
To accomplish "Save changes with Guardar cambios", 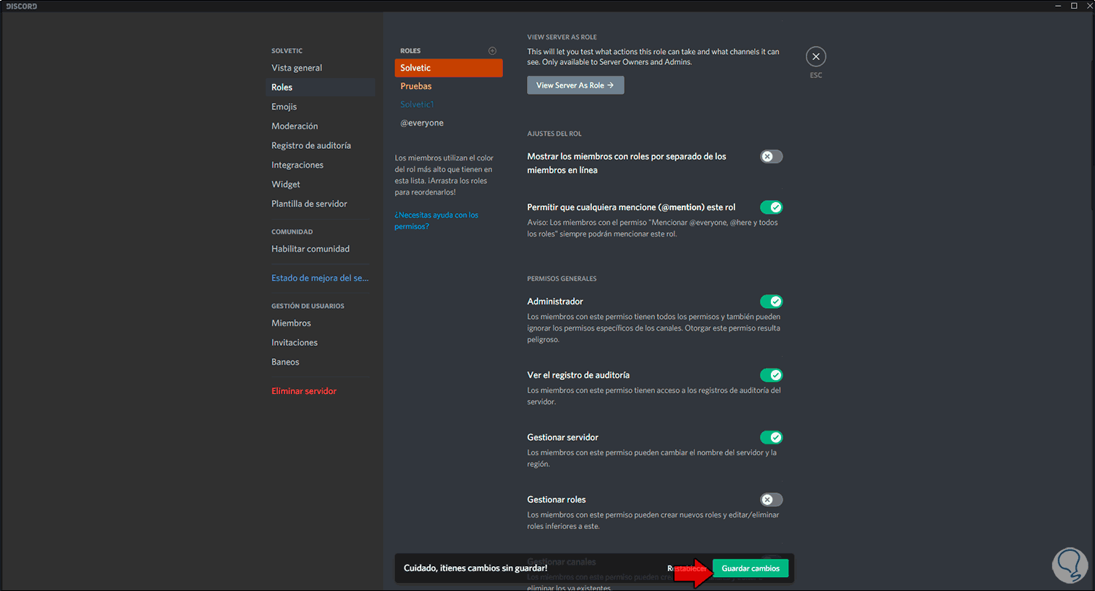I will click(750, 568).
